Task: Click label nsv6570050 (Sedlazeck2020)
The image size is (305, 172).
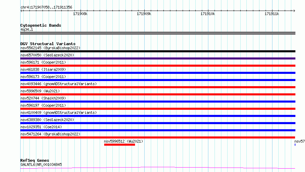Action: pyautogui.click(x=47, y=55)
